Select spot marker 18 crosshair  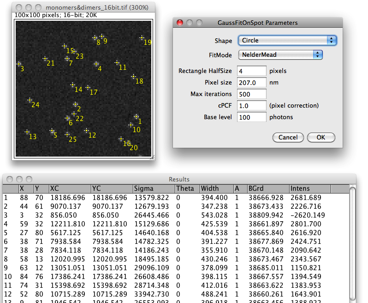(x=134, y=77)
